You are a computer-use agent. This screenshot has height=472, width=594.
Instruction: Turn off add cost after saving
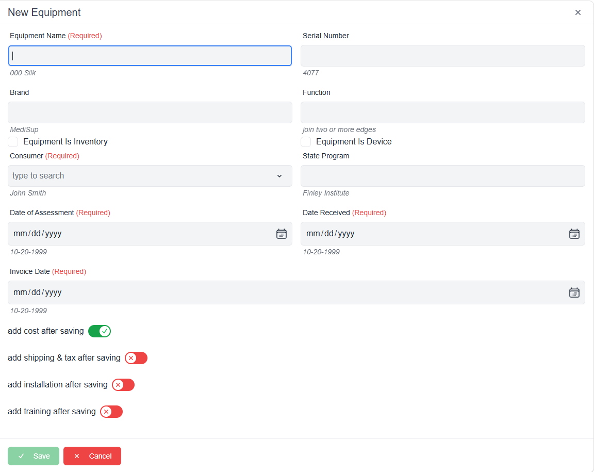click(100, 331)
